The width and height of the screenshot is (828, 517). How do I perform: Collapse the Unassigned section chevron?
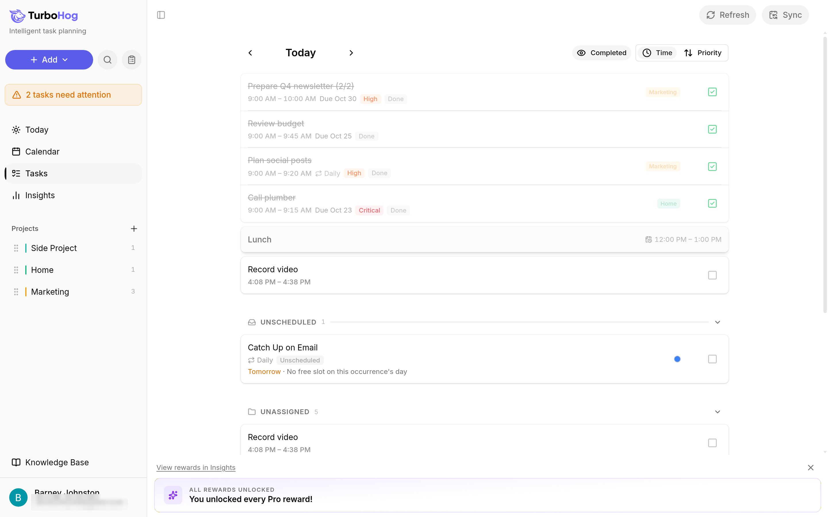coord(718,412)
